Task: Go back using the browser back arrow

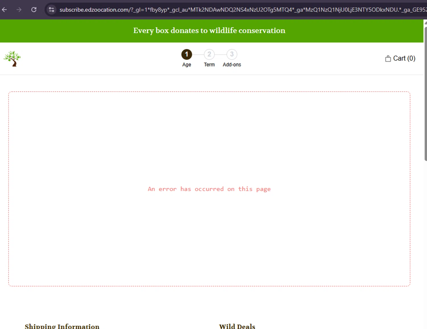Action: [4, 10]
